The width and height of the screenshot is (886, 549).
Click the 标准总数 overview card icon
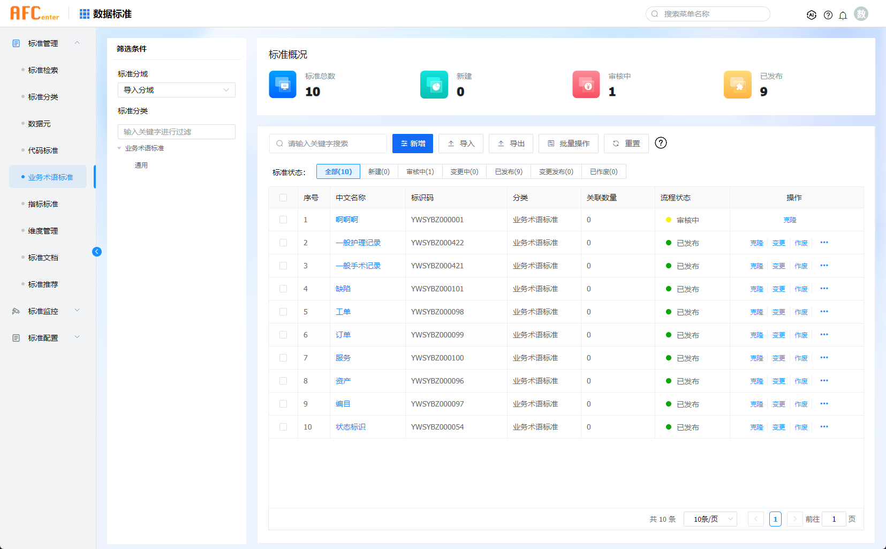click(x=283, y=85)
